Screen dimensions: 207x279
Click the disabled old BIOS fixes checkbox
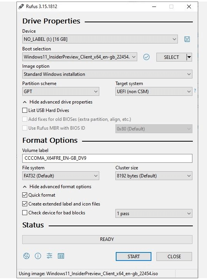[x=25, y=119]
